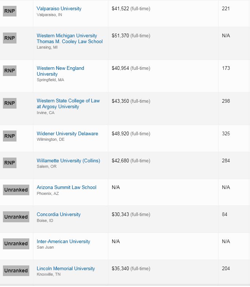Click the $51,370 tuition value
The width and height of the screenshot is (250, 287).
pyautogui.click(x=120, y=36)
